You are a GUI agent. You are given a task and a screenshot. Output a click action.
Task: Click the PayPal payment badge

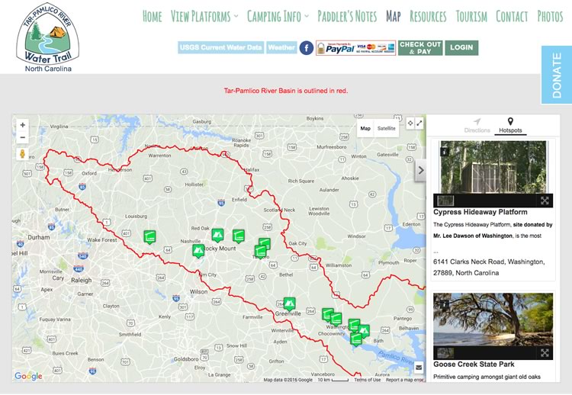click(x=355, y=48)
